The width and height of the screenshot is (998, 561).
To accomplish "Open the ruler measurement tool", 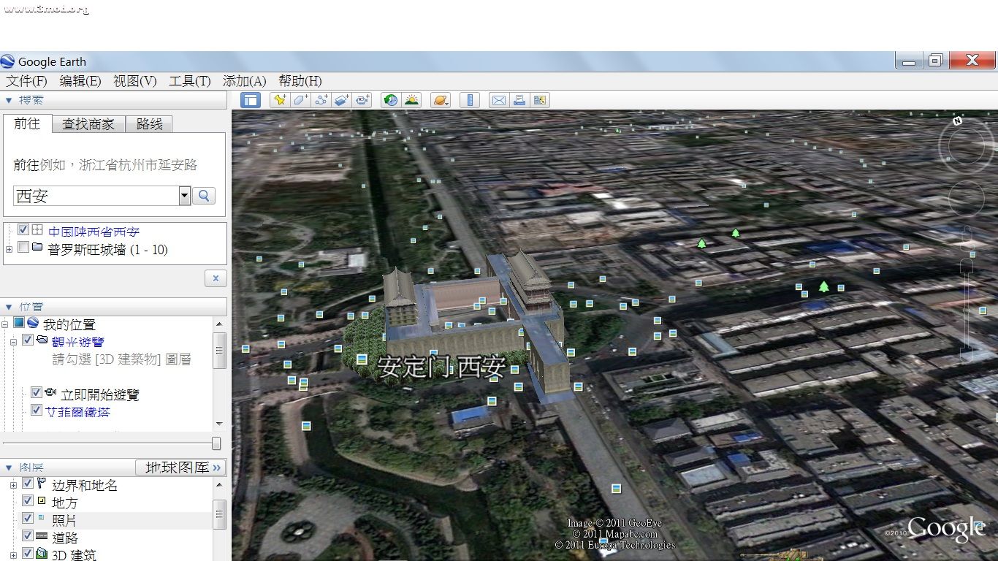I will (470, 100).
